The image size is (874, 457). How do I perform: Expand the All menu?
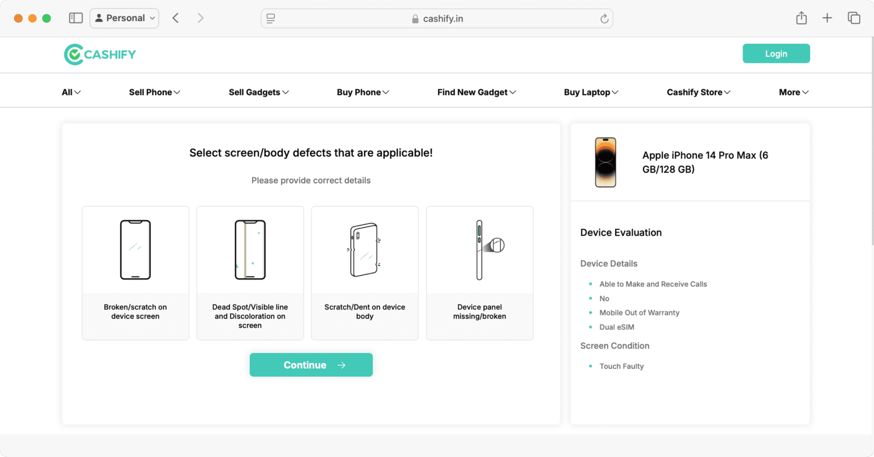(x=71, y=92)
